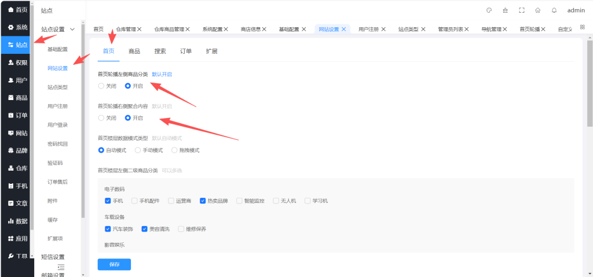Close the 系统配置 tab
The height and width of the screenshot is (277, 593).
pos(226,29)
